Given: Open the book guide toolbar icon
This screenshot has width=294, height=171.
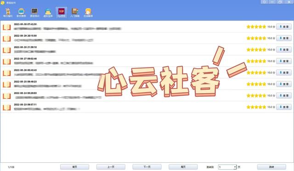Looking at the screenshot, I should pyautogui.click(x=75, y=13).
